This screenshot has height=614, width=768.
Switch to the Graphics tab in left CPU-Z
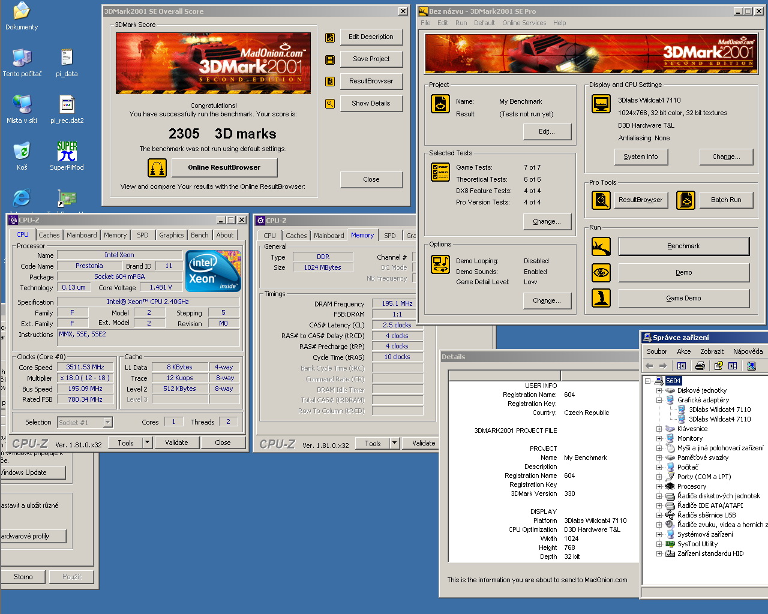point(172,235)
